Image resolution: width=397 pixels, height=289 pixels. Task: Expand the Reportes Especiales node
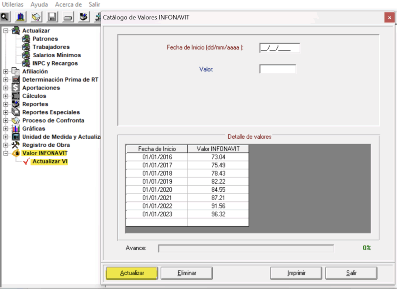click(x=5, y=112)
